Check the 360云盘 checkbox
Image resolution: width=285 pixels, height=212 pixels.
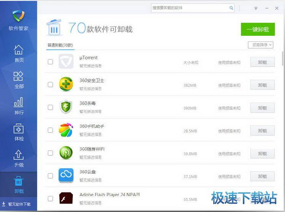click(x=50, y=176)
